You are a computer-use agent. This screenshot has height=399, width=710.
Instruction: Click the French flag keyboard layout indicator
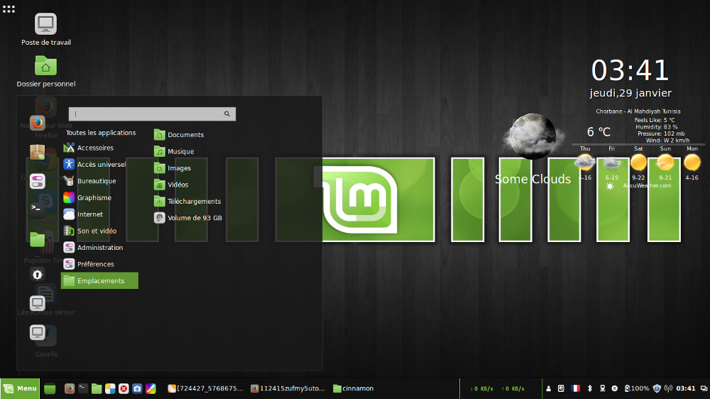[575, 388]
